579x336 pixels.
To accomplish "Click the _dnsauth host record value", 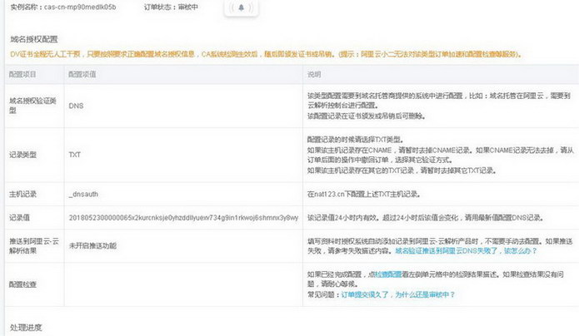I will (86, 193).
